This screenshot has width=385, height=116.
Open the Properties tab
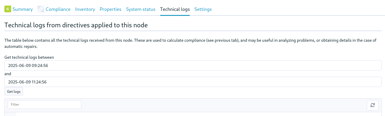(110, 9)
